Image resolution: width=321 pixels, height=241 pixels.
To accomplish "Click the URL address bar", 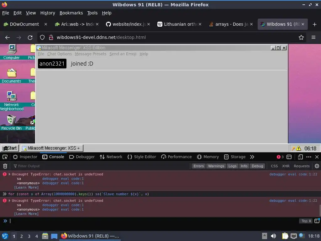I will pyautogui.click(x=172, y=38).
